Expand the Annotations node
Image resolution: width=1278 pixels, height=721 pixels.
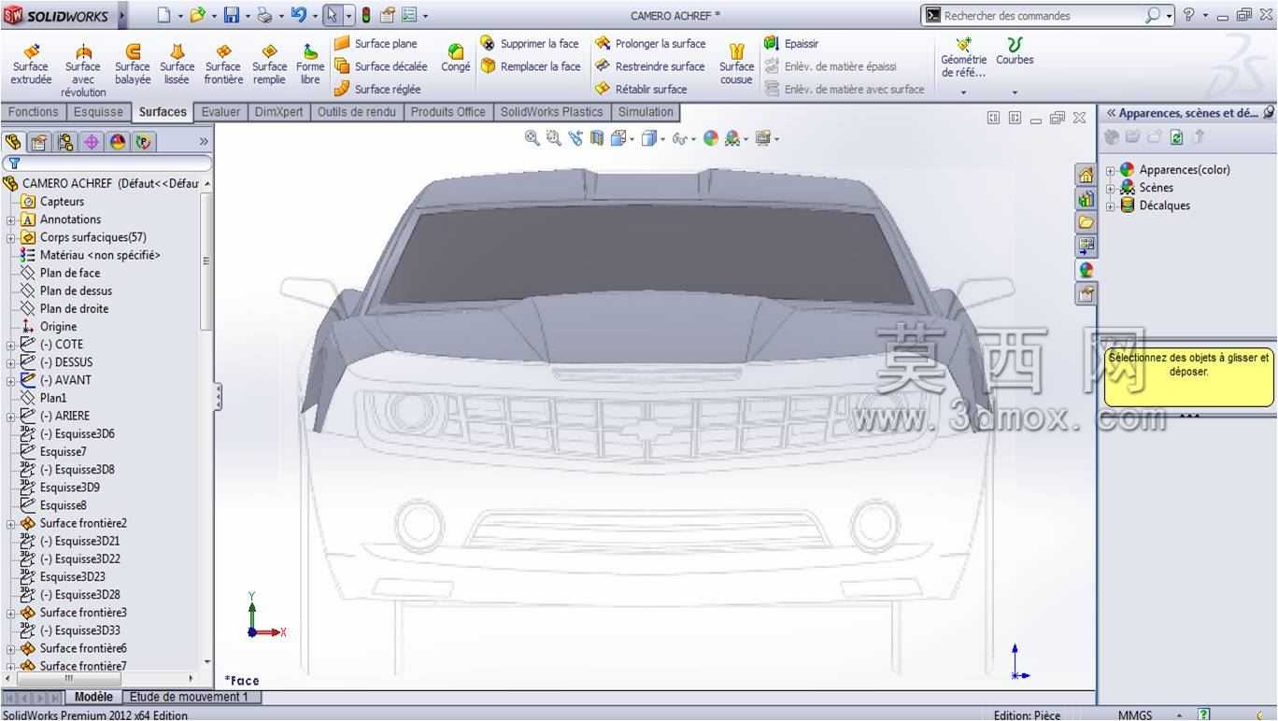[x=10, y=220]
